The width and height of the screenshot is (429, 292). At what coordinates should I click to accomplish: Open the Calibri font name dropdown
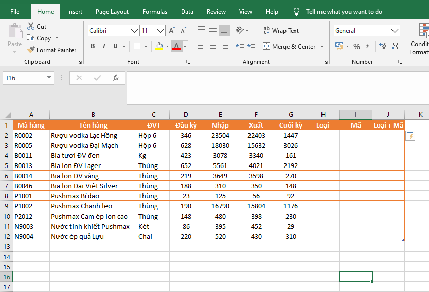point(134,31)
